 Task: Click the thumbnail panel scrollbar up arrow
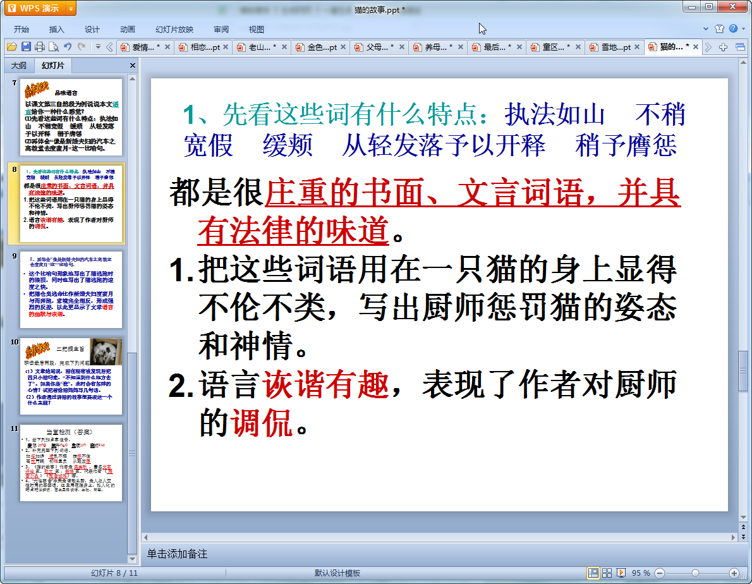[x=132, y=78]
